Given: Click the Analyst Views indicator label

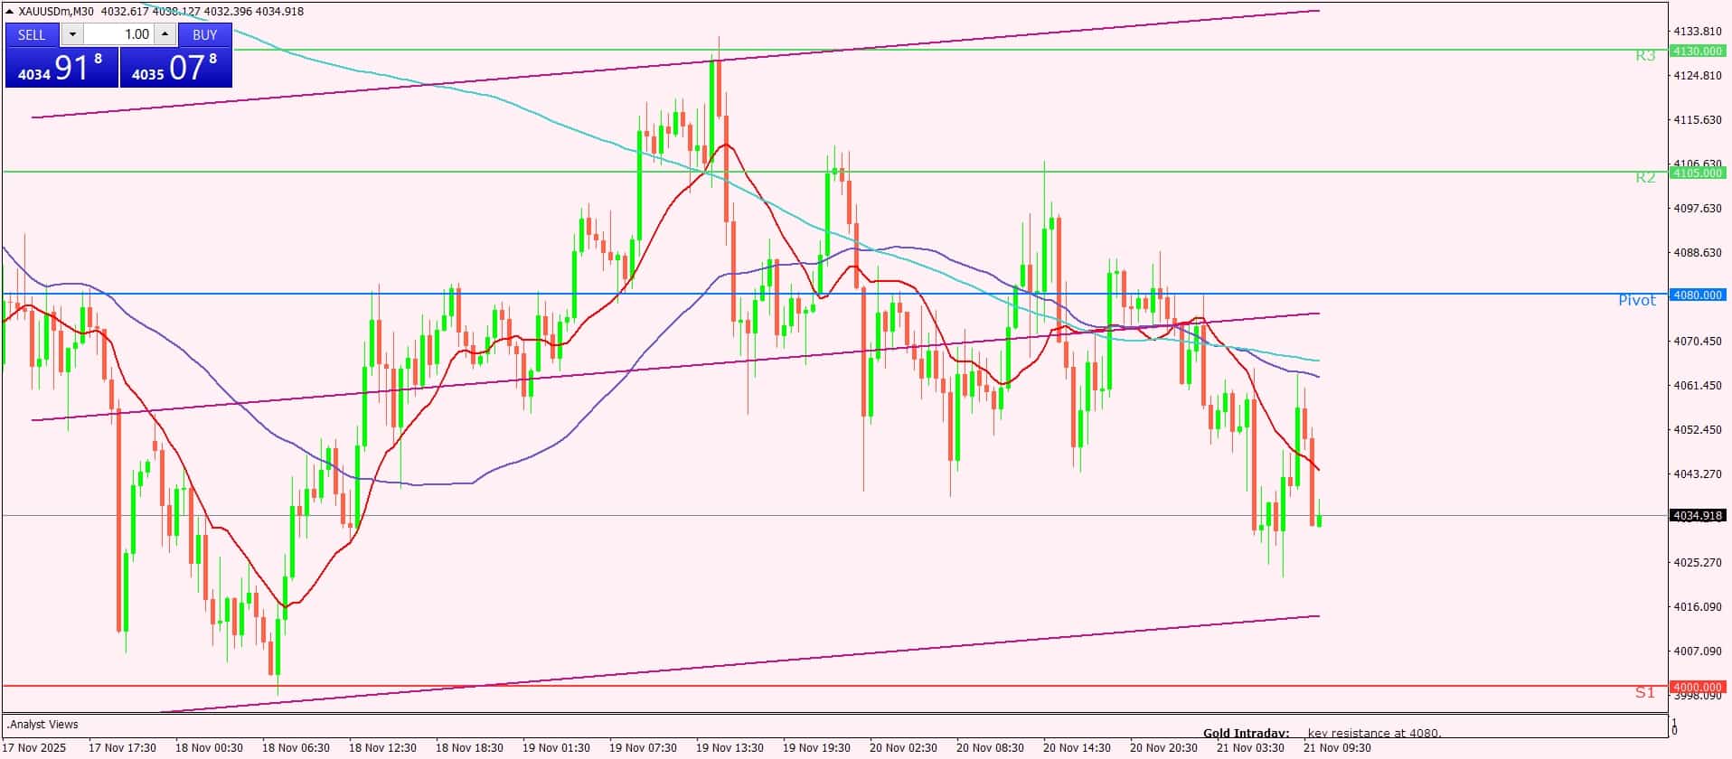Looking at the screenshot, I should coord(42,724).
